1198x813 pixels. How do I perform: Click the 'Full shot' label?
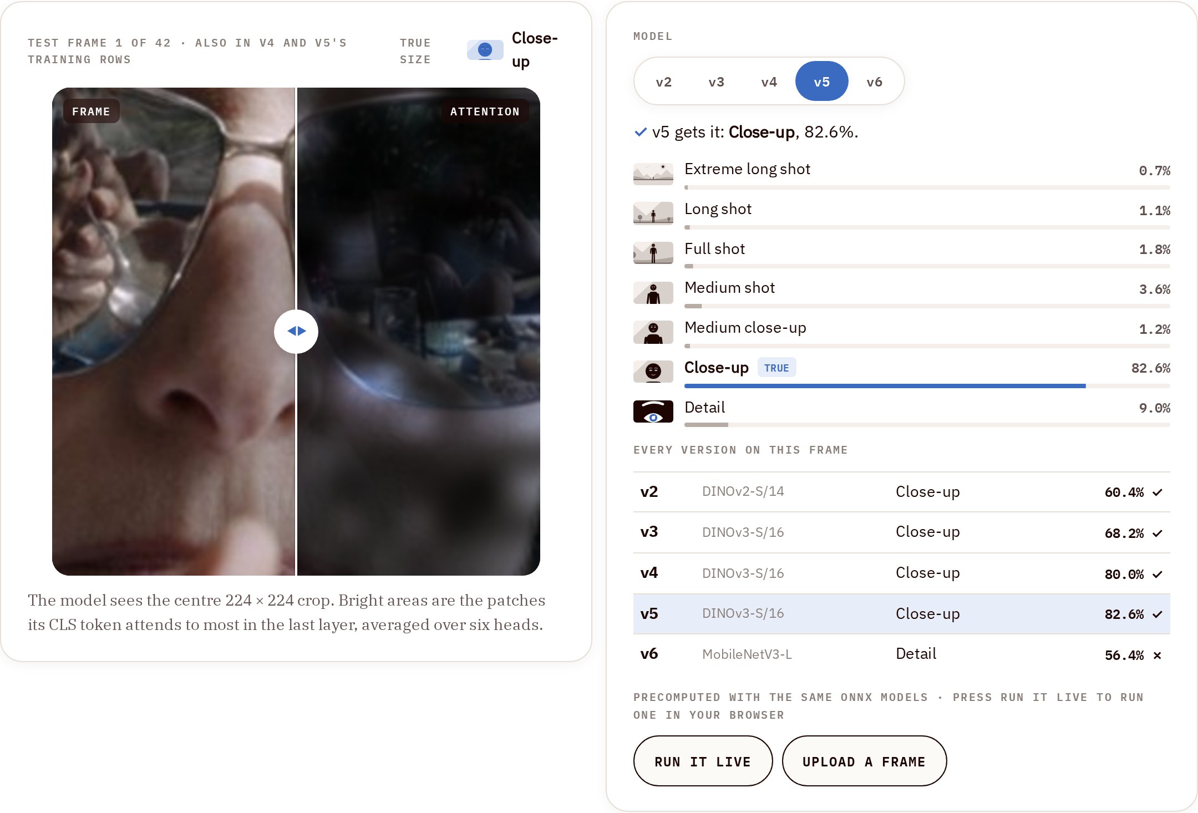tap(714, 249)
